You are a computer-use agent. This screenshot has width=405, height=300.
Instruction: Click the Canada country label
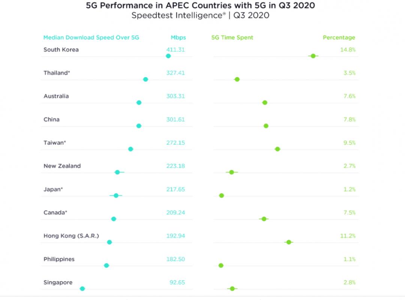[55, 213]
